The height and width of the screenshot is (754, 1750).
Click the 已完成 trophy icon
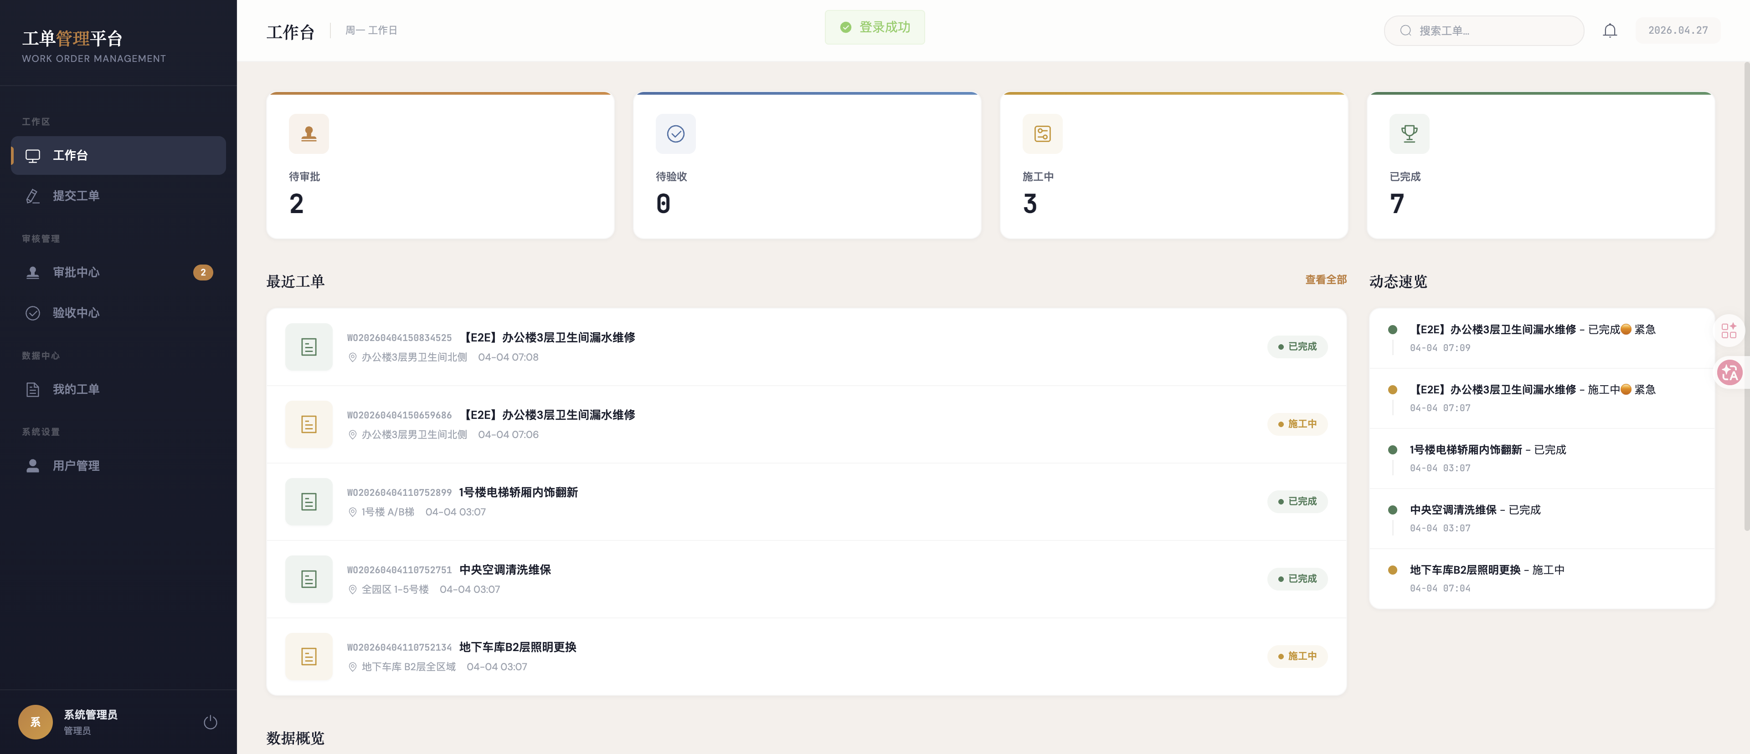click(1409, 134)
